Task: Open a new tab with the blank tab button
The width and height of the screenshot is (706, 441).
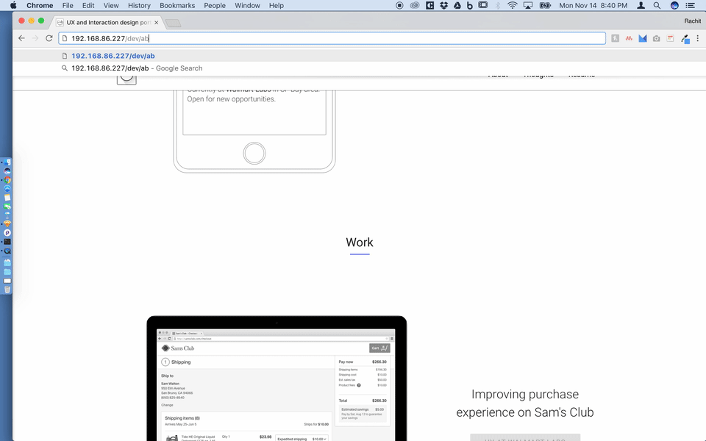Action: (x=173, y=23)
